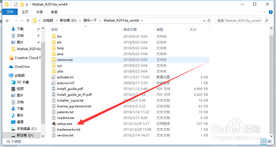Viewport: 276px width, 147px height.
Task: Click 娱乐一下 in the address breadcrumb
Action: (90, 20)
